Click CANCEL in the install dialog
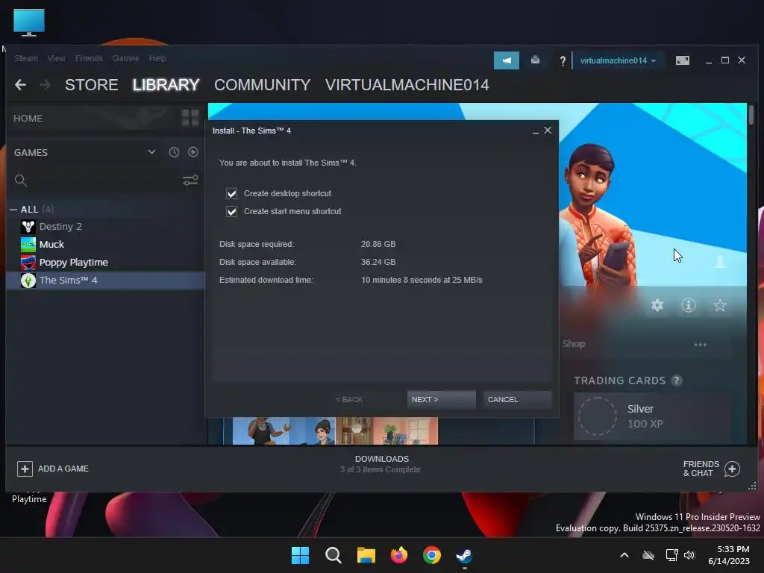 (518, 400)
